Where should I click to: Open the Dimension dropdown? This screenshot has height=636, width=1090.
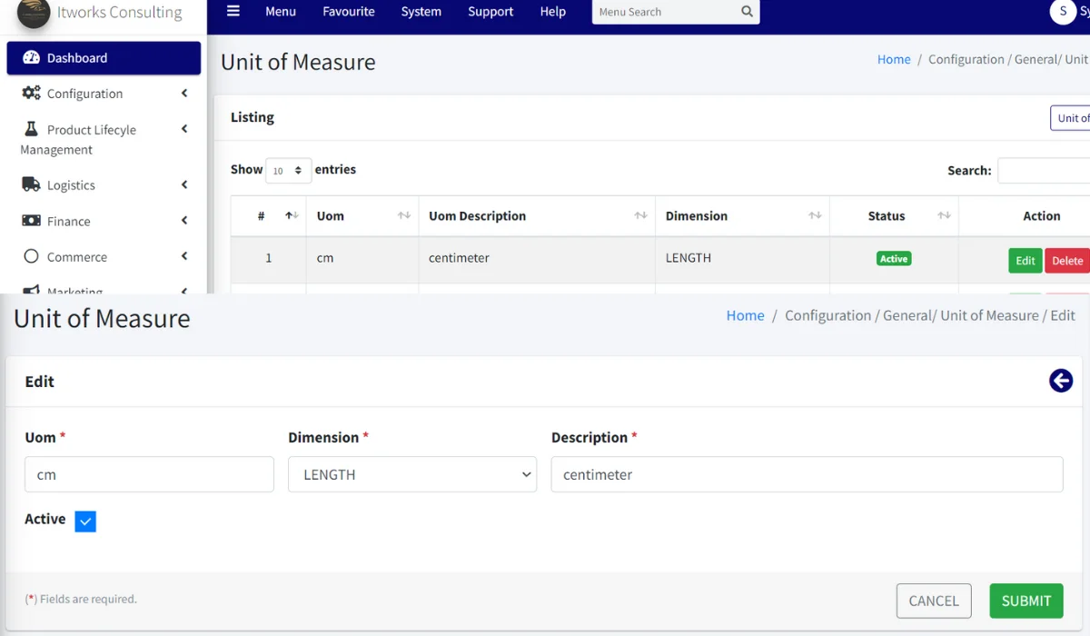coord(412,474)
